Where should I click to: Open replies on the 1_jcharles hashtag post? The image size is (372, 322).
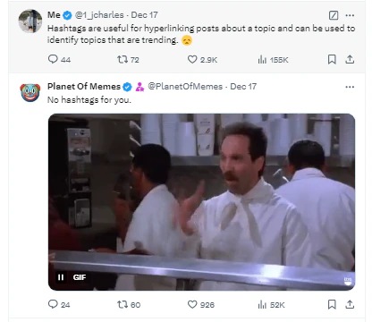59,59
